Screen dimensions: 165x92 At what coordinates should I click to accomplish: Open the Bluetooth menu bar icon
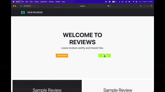[x=119, y=2]
